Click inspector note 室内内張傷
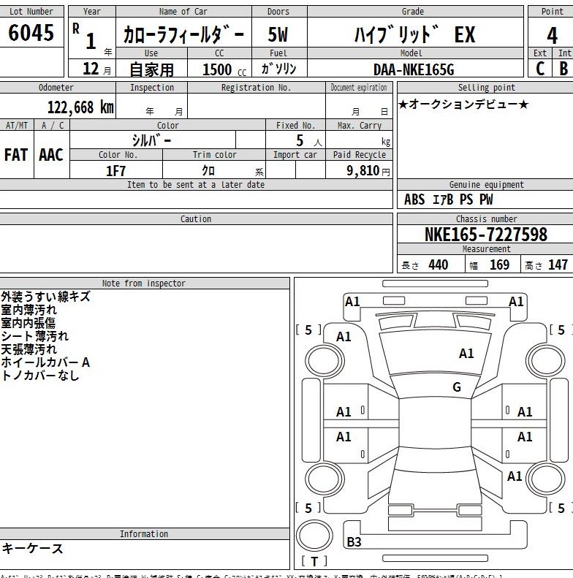This screenshot has height=578, width=573. pos(28,322)
